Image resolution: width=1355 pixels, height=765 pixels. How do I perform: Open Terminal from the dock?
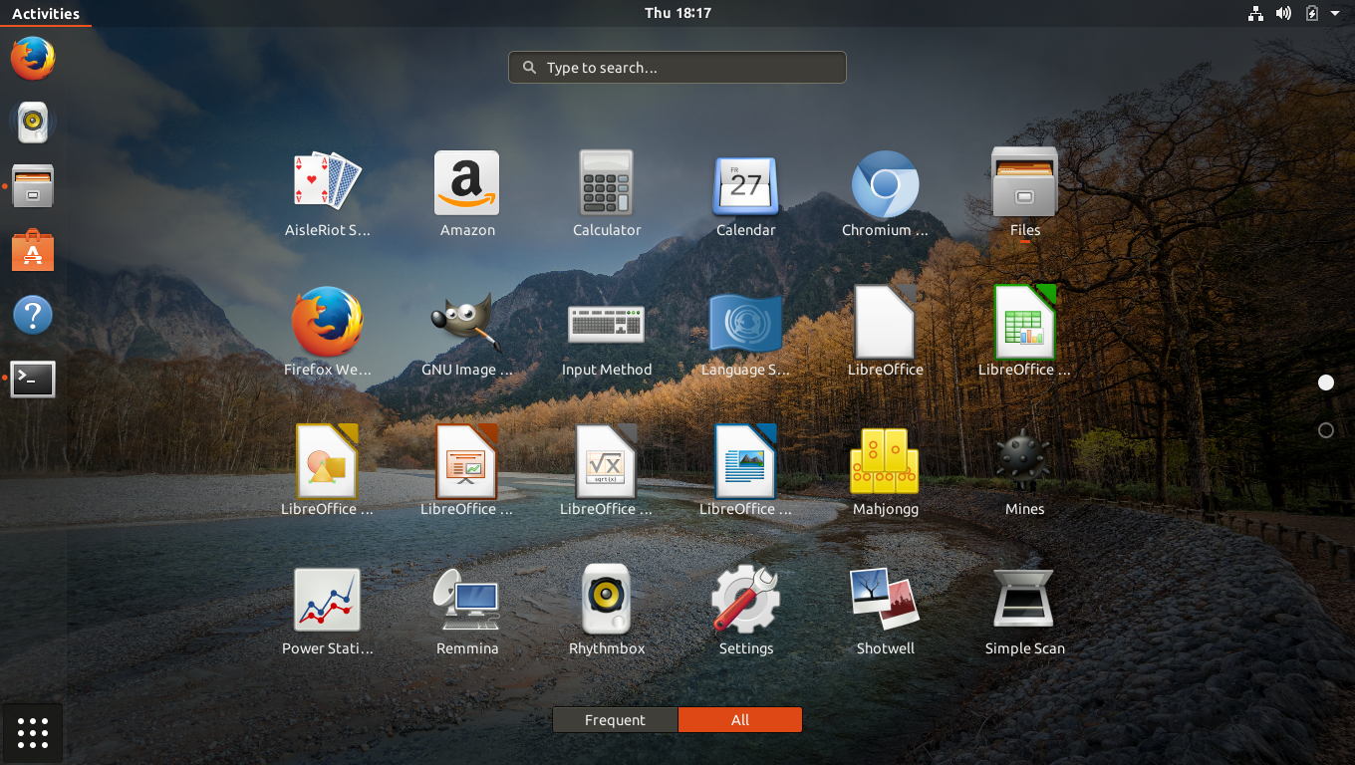(33, 379)
